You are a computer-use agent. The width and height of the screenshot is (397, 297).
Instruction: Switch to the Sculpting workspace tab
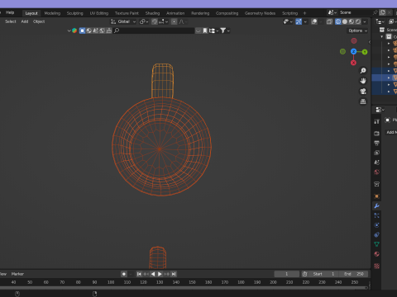coord(74,13)
